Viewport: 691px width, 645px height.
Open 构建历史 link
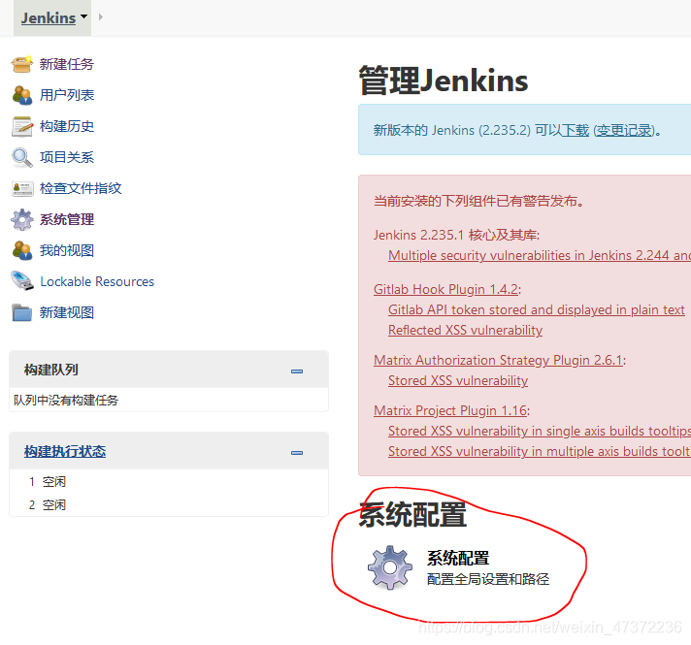click(x=67, y=126)
